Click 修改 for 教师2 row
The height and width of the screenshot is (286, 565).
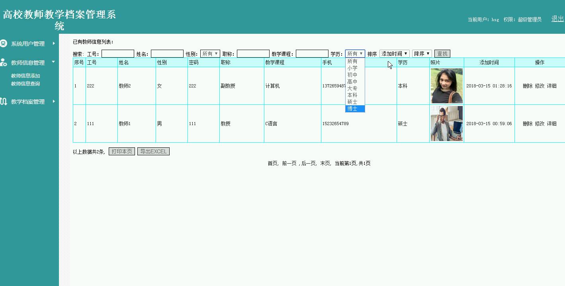coord(540,86)
